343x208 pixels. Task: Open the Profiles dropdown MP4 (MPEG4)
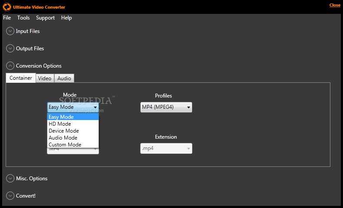[166, 107]
